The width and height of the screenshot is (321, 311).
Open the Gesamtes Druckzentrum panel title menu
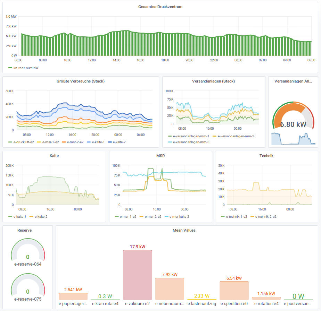pyautogui.click(x=160, y=7)
